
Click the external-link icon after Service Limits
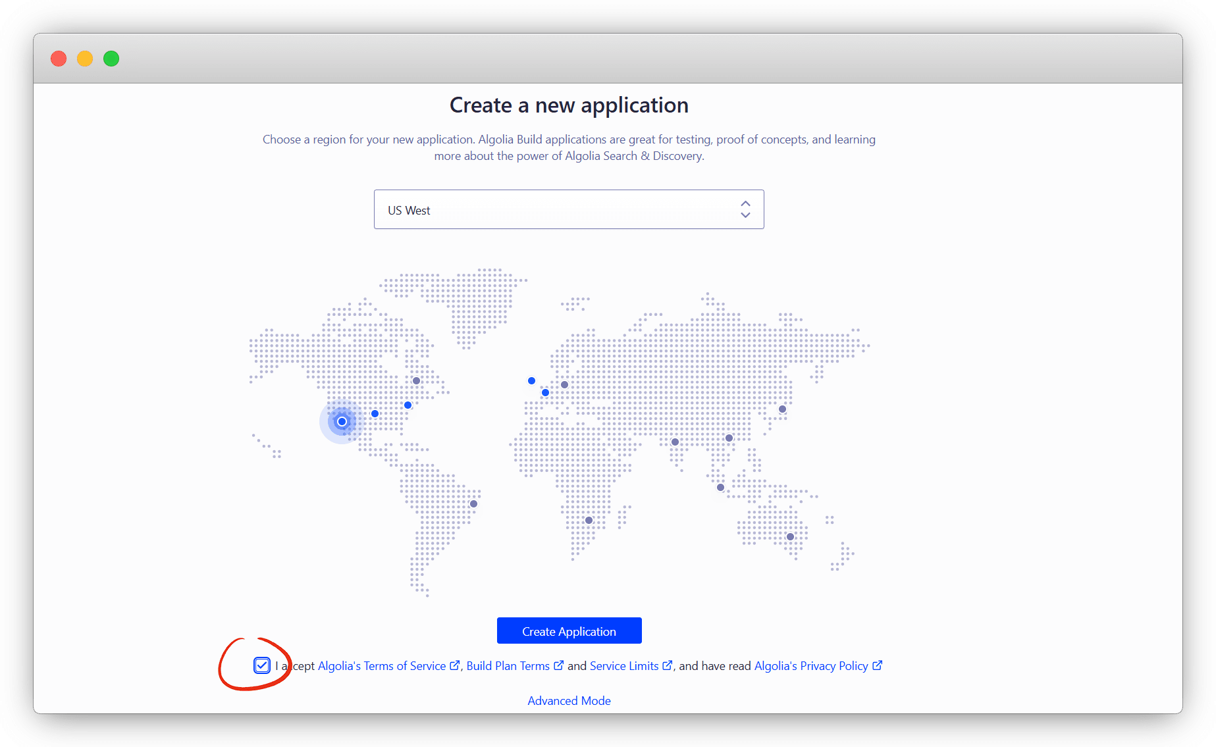coord(667,665)
